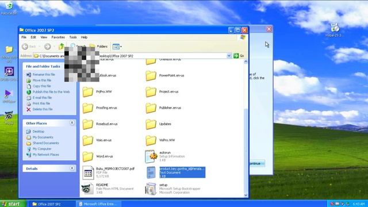The width and height of the screenshot is (368, 207).
Task: Click Publish this file to the Web
Action: tap(48, 92)
